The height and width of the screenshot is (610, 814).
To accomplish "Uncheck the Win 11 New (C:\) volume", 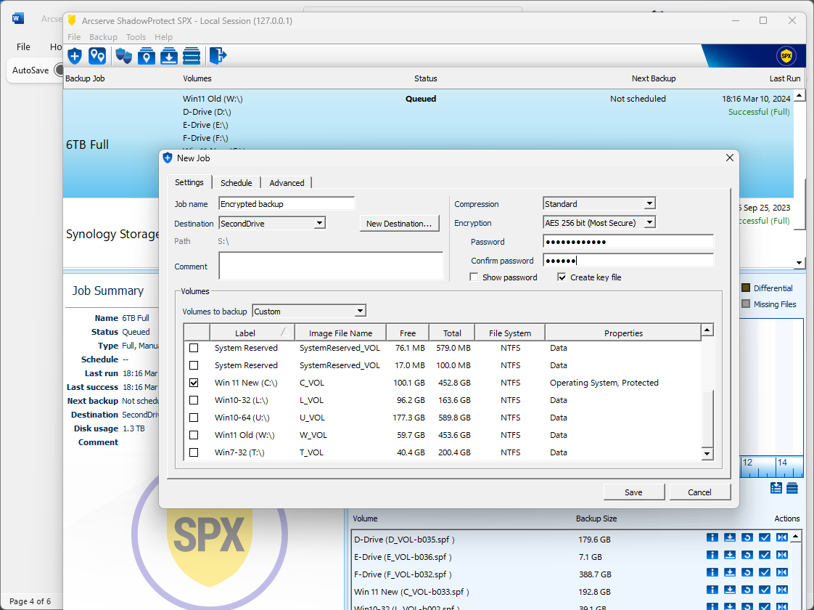I will 194,383.
